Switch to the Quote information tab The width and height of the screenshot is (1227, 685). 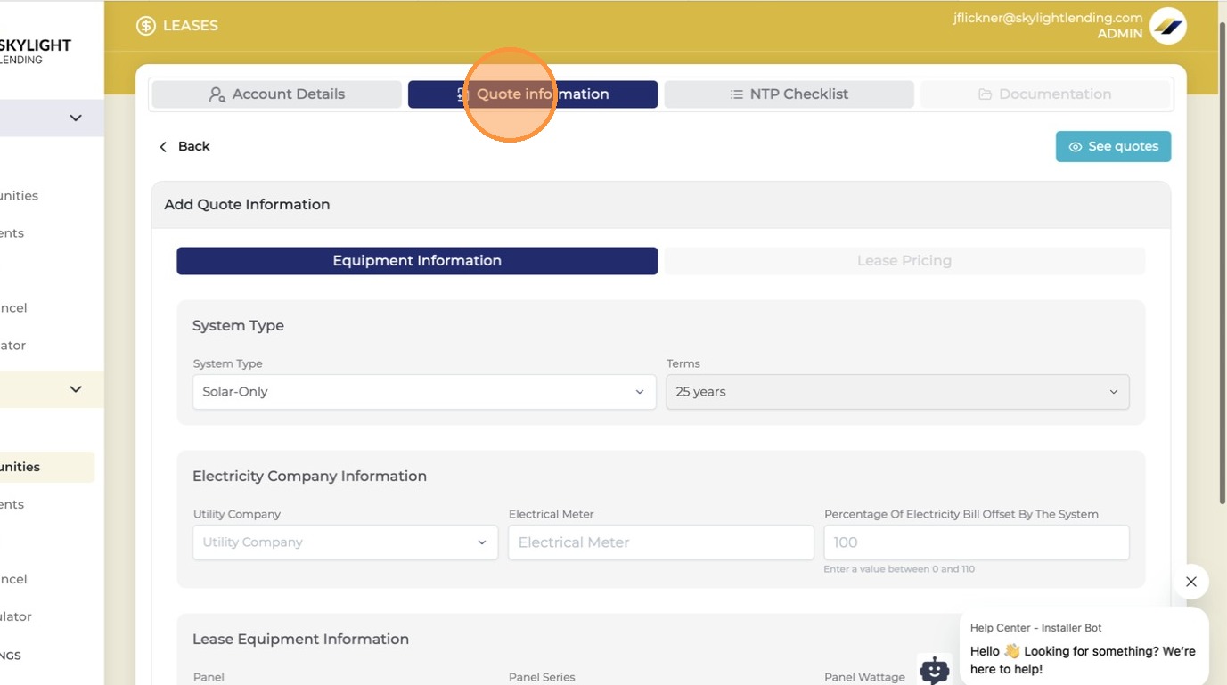[x=533, y=94]
